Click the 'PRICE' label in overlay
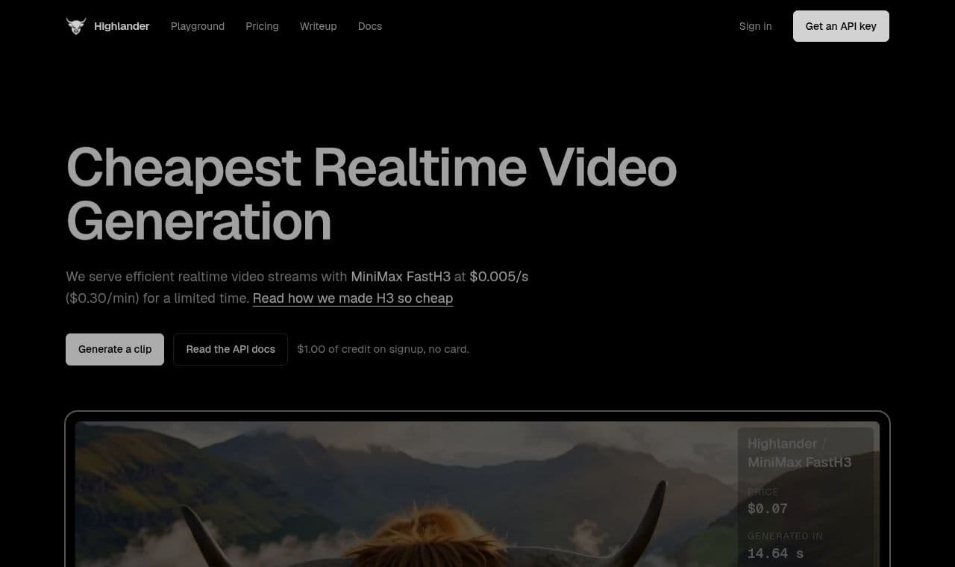This screenshot has width=955, height=567. tap(763, 492)
